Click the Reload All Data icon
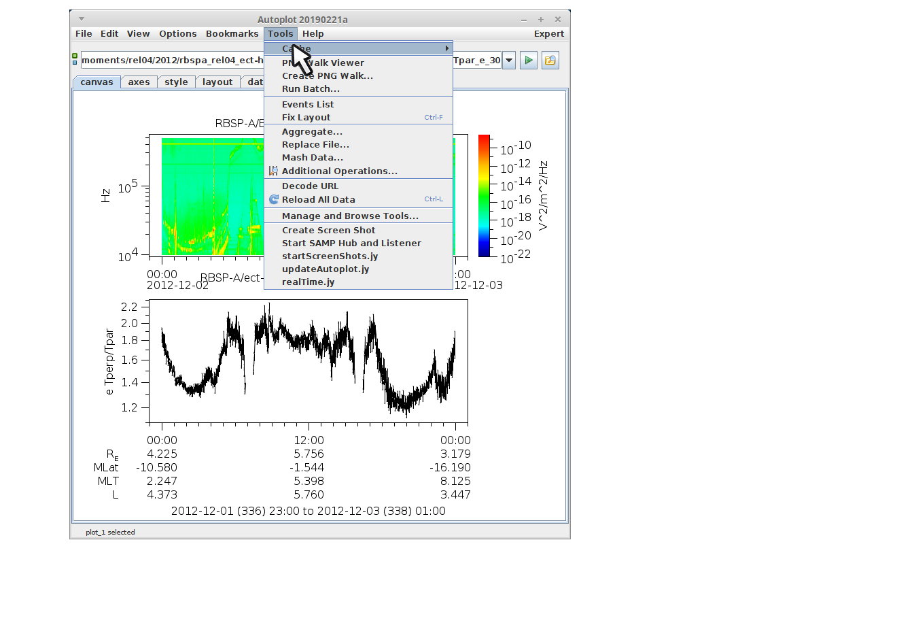This screenshot has width=914, height=623. click(x=274, y=199)
